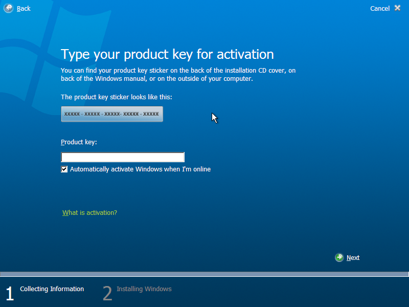Click the green arrow beside Next
The image size is (409, 307).
339,257
